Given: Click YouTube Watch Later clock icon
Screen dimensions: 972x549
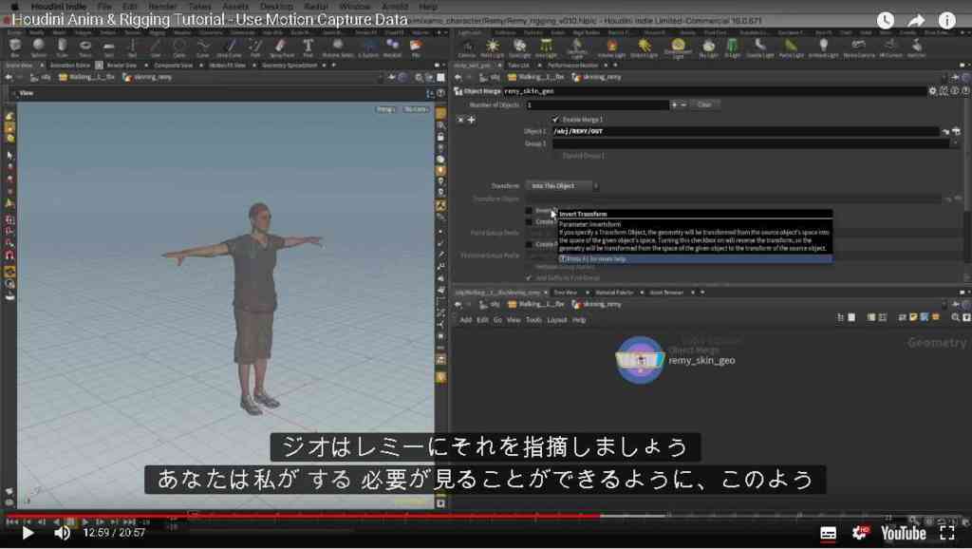Looking at the screenshot, I should (886, 21).
